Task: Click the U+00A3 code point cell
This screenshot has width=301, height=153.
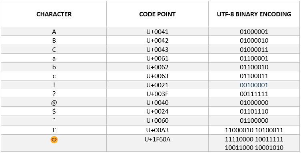Action: [157, 130]
